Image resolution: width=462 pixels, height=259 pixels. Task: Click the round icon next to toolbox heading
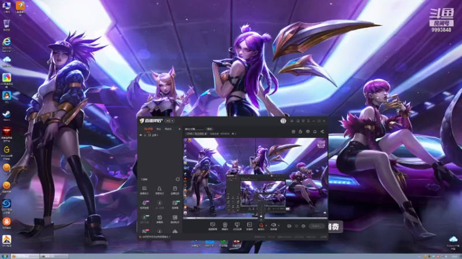[x=178, y=179]
